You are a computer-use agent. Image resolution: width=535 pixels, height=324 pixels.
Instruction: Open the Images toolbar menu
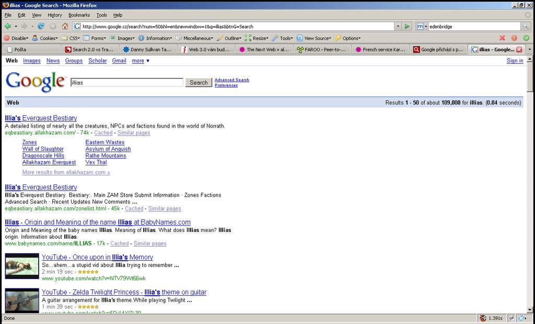(x=122, y=38)
